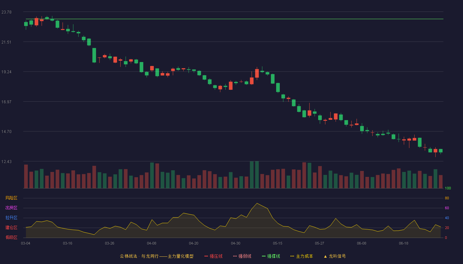Toggle the 主力成本 legend series
This screenshot has height=264, width=463.
(x=302, y=256)
